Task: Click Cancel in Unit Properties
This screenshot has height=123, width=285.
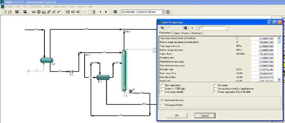Action: [x=205, y=116]
